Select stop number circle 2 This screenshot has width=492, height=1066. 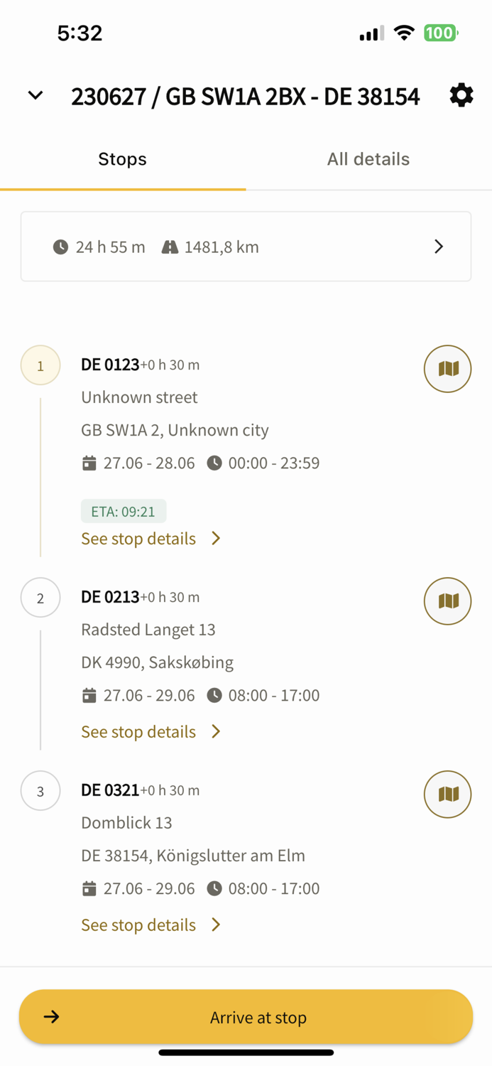[40, 598]
